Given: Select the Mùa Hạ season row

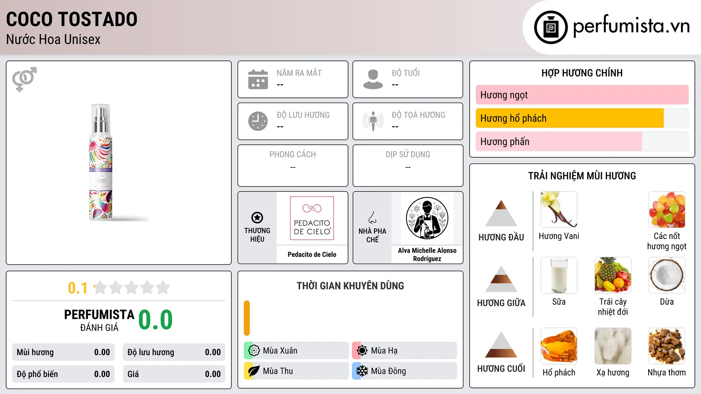Looking at the screenshot, I should [x=404, y=351].
